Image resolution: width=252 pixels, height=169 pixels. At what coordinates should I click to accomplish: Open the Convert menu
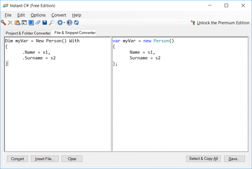click(x=59, y=15)
